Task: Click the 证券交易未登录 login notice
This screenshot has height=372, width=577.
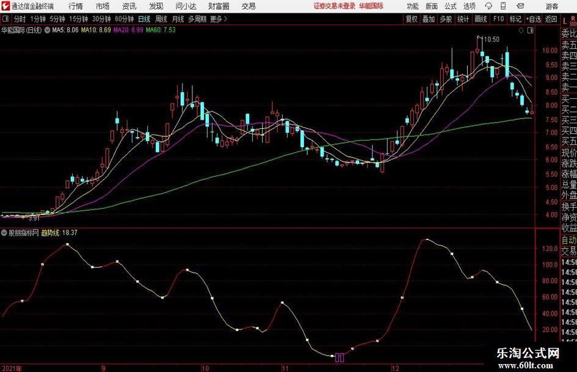Action: pyautogui.click(x=335, y=6)
